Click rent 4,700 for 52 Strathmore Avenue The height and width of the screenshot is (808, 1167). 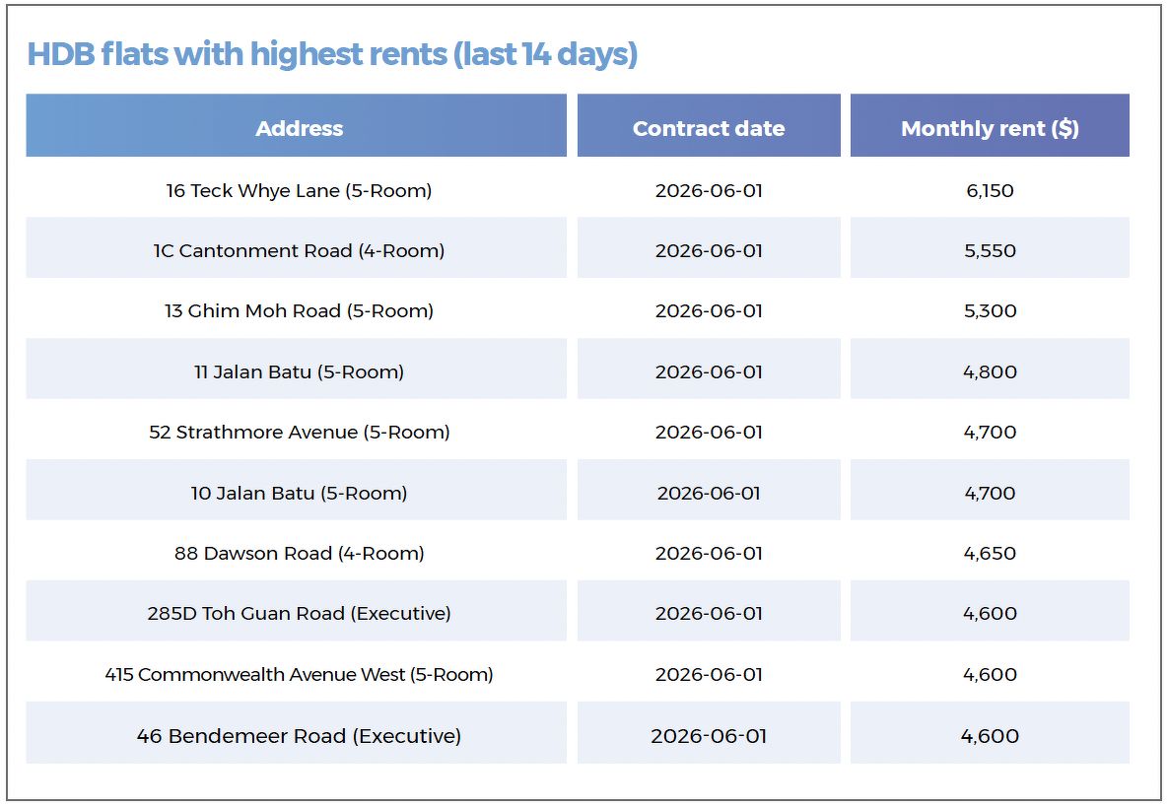[x=990, y=433]
